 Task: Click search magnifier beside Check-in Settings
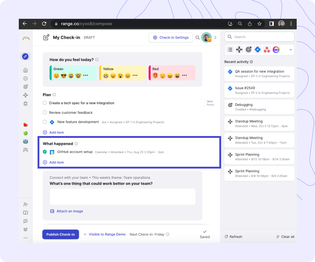[x=197, y=38]
